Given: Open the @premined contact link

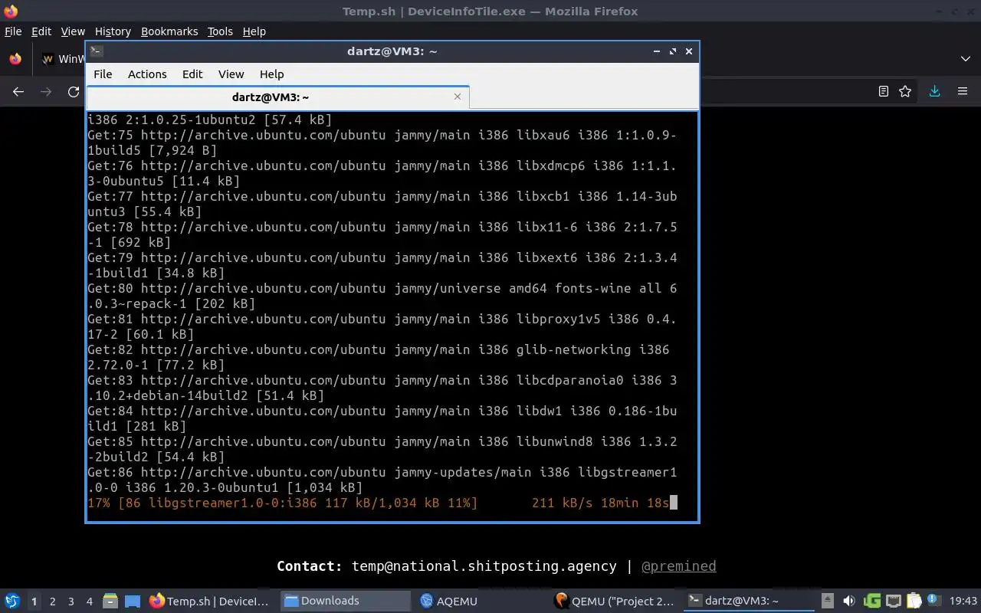Looking at the screenshot, I should tap(678, 566).
